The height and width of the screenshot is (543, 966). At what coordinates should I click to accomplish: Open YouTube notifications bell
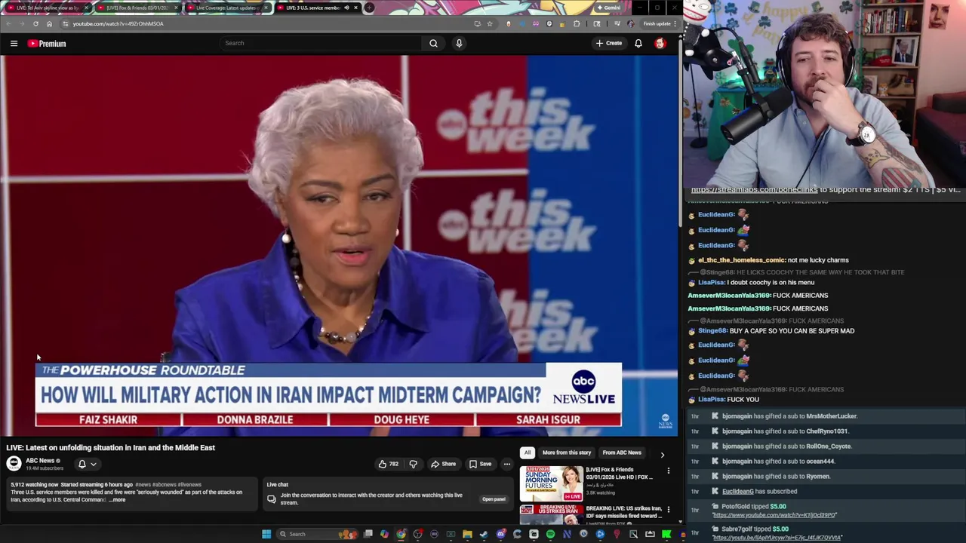[x=638, y=43]
